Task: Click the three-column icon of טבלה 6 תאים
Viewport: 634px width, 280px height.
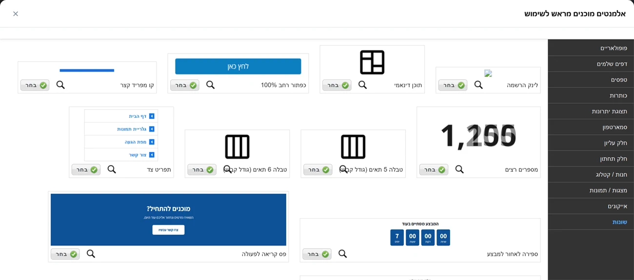Action: [237, 147]
